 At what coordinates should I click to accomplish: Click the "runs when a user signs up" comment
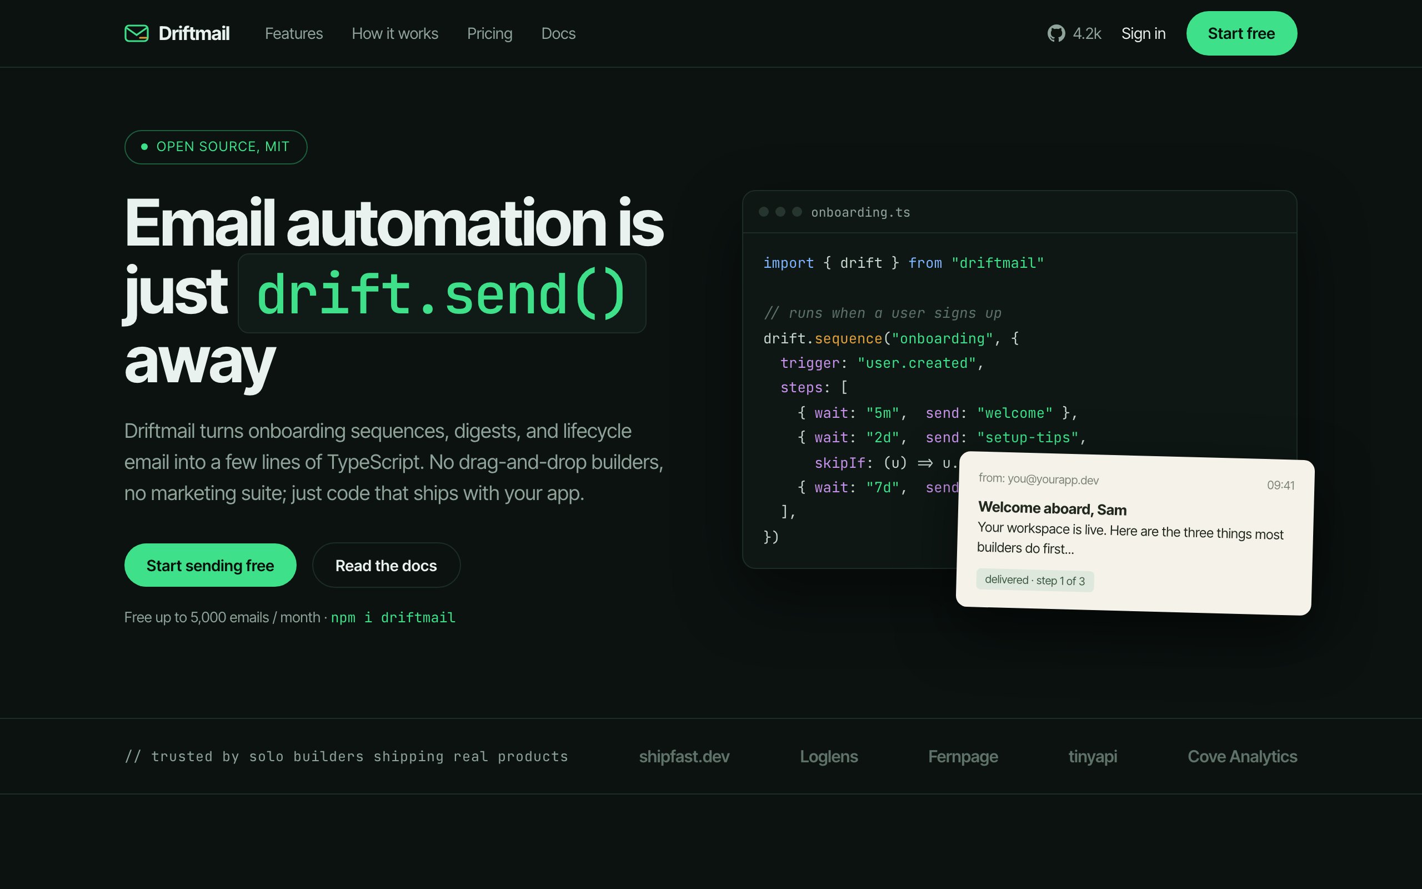pyautogui.click(x=882, y=313)
